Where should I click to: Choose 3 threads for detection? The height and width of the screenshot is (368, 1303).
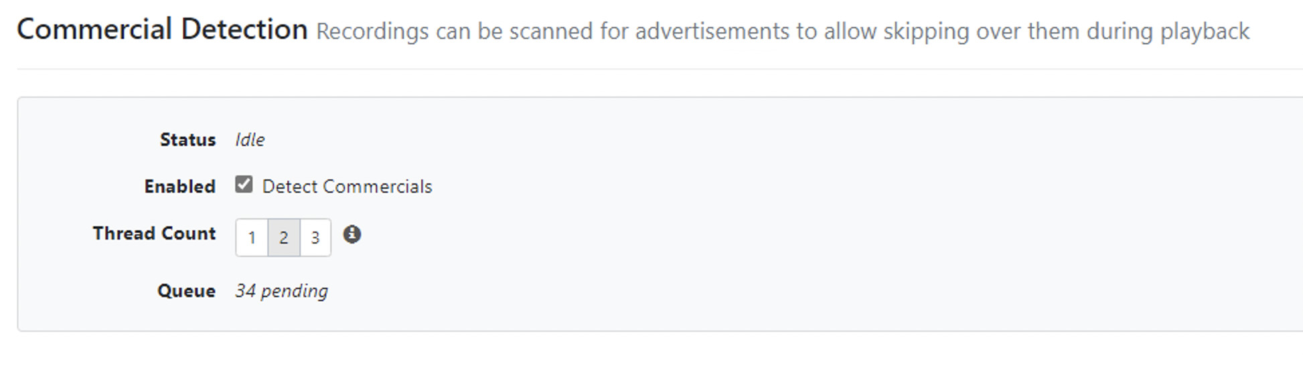point(315,238)
